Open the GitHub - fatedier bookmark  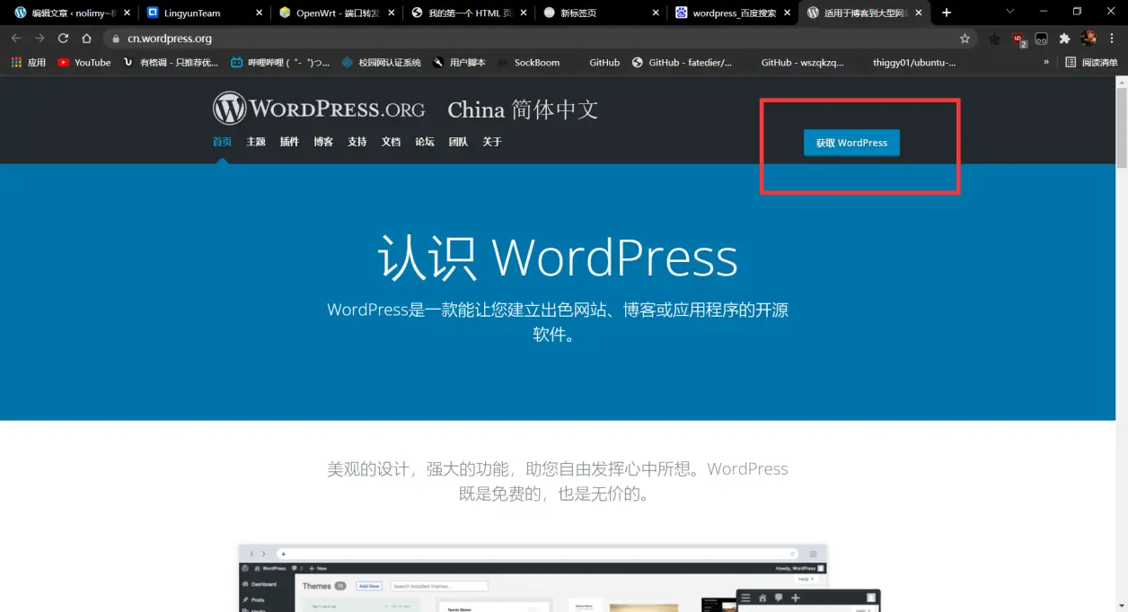(682, 63)
